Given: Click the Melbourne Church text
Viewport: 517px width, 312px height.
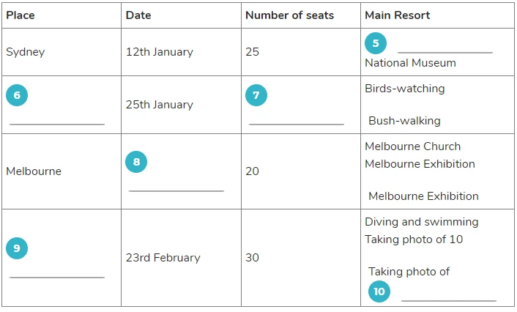Looking at the screenshot, I should click(x=413, y=146).
